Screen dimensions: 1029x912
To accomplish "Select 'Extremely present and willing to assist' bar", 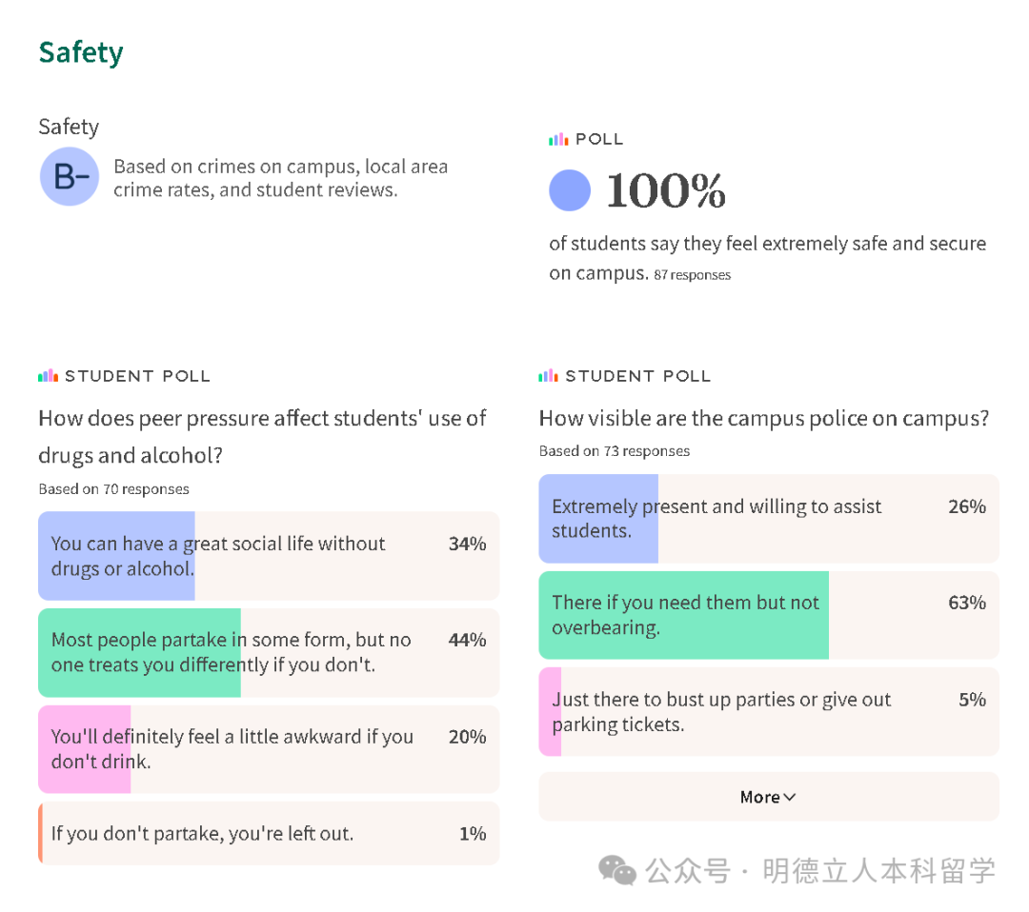I will coord(768,519).
